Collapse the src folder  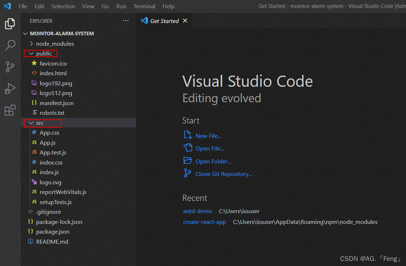click(x=40, y=123)
